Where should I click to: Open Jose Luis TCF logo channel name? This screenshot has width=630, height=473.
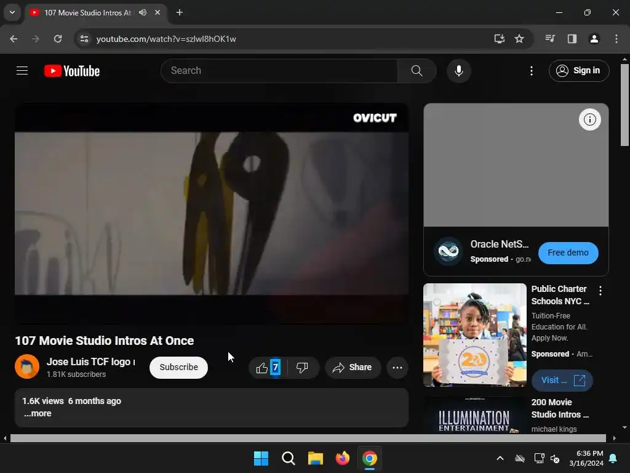tap(91, 362)
